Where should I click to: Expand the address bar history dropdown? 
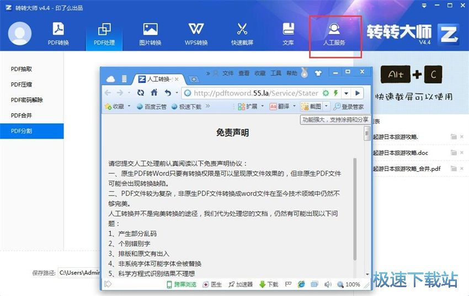[x=346, y=93]
